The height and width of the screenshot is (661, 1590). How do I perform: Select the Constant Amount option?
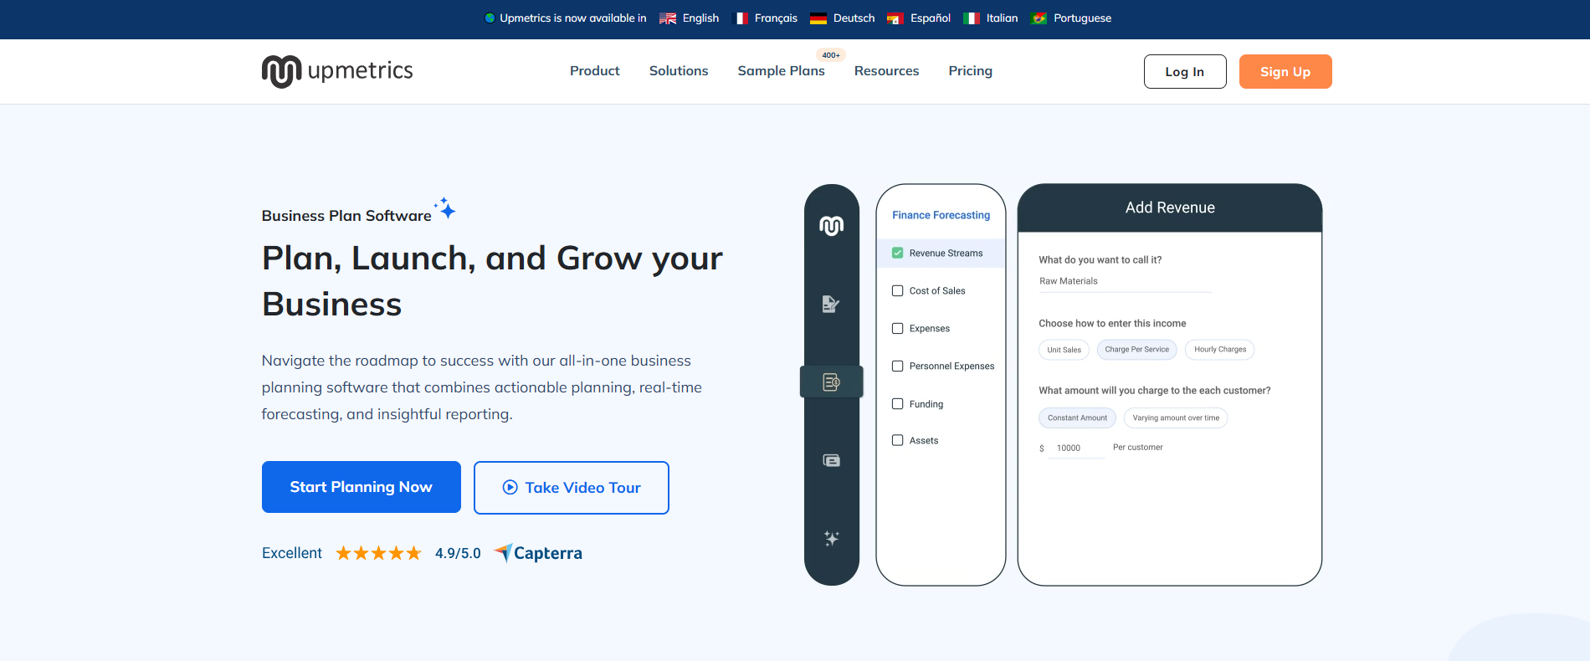point(1077,418)
